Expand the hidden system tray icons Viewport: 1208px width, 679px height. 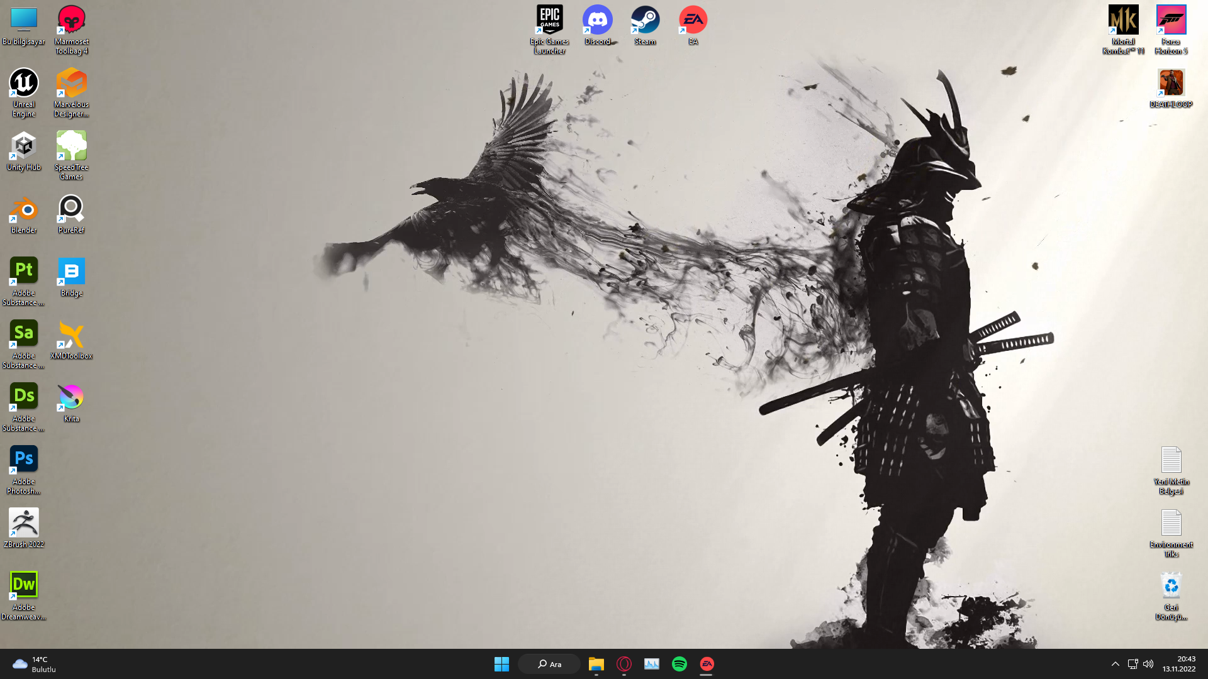tap(1116, 664)
